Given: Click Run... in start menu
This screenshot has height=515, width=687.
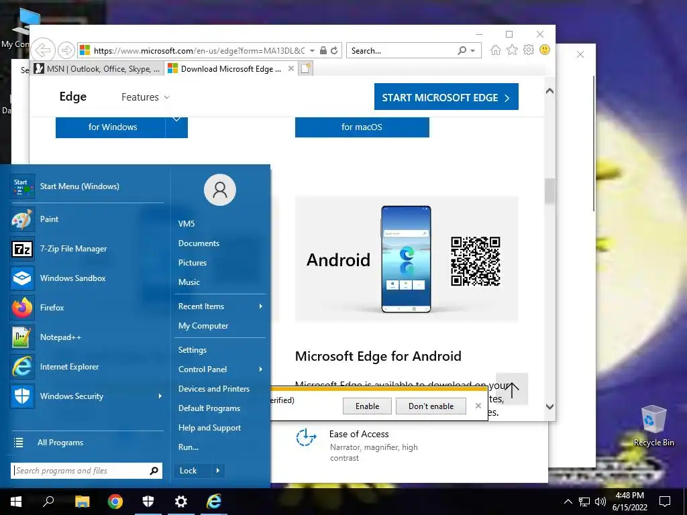Looking at the screenshot, I should point(189,447).
